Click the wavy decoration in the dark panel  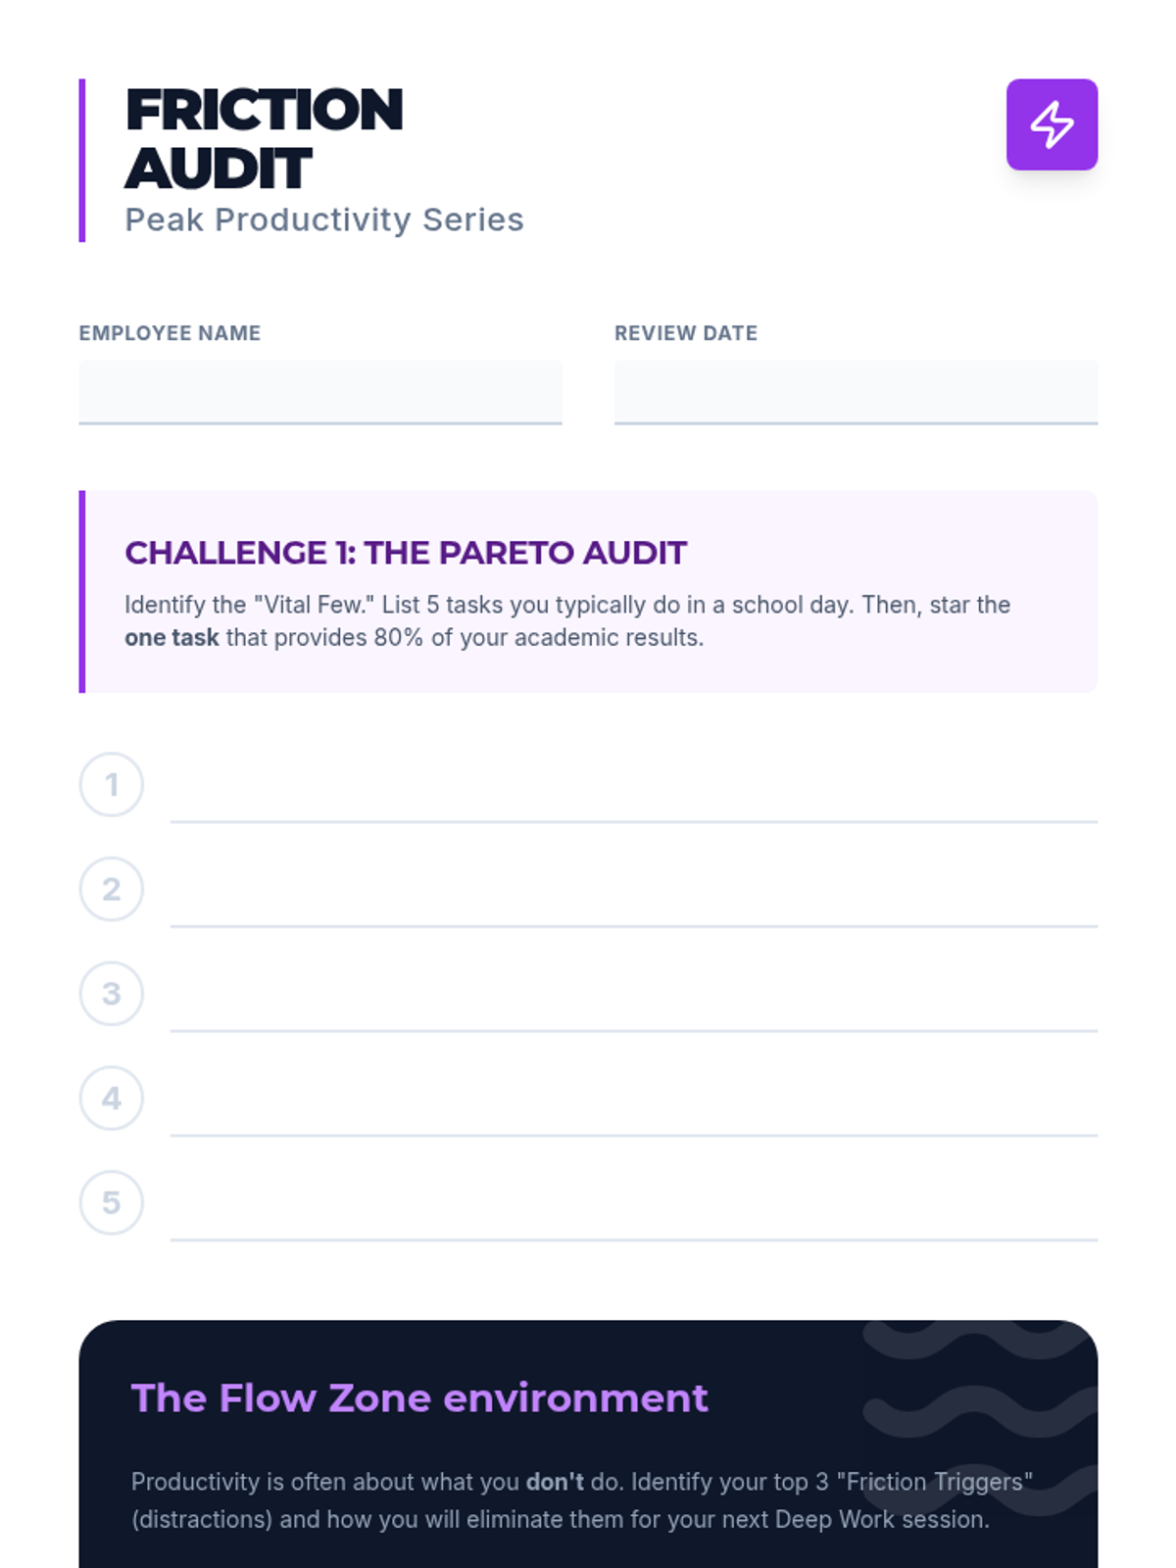(980, 1411)
